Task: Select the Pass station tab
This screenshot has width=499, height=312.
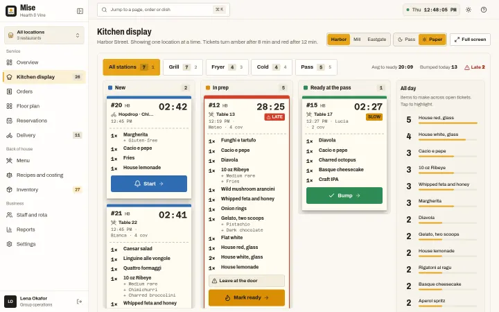Action: coord(316,67)
